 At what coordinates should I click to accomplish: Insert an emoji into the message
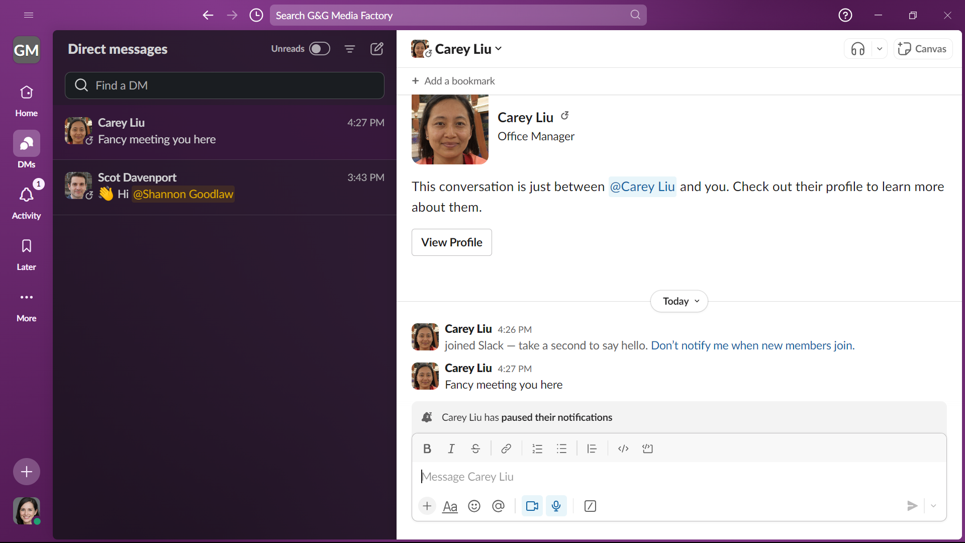coord(474,506)
